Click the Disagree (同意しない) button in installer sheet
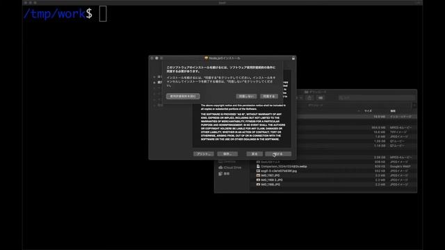This screenshot has height=250, width=445. pos(246,97)
